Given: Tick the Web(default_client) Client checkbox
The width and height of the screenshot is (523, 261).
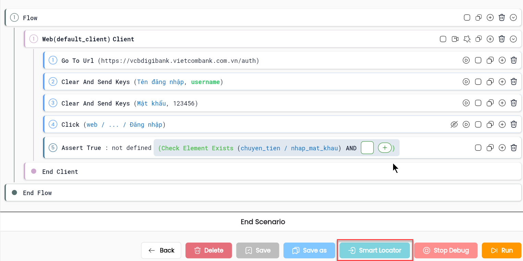Looking at the screenshot, I should 443,39.
